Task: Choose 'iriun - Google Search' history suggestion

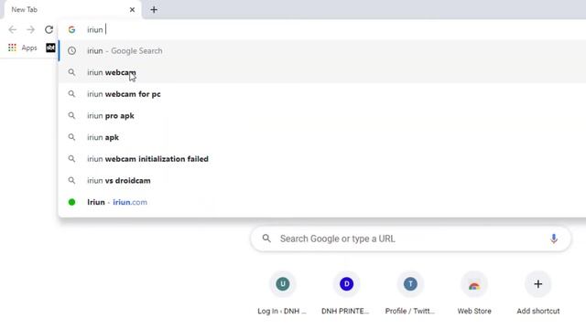Action: (x=322, y=51)
